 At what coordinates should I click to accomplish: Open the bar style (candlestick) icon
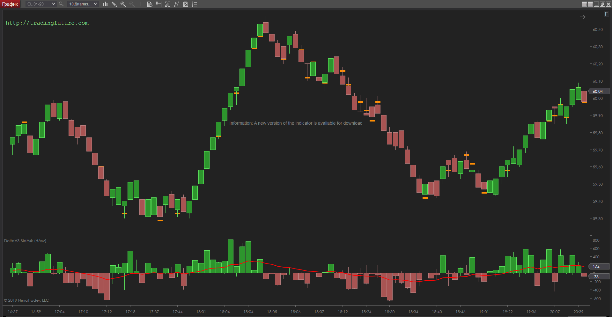105,4
